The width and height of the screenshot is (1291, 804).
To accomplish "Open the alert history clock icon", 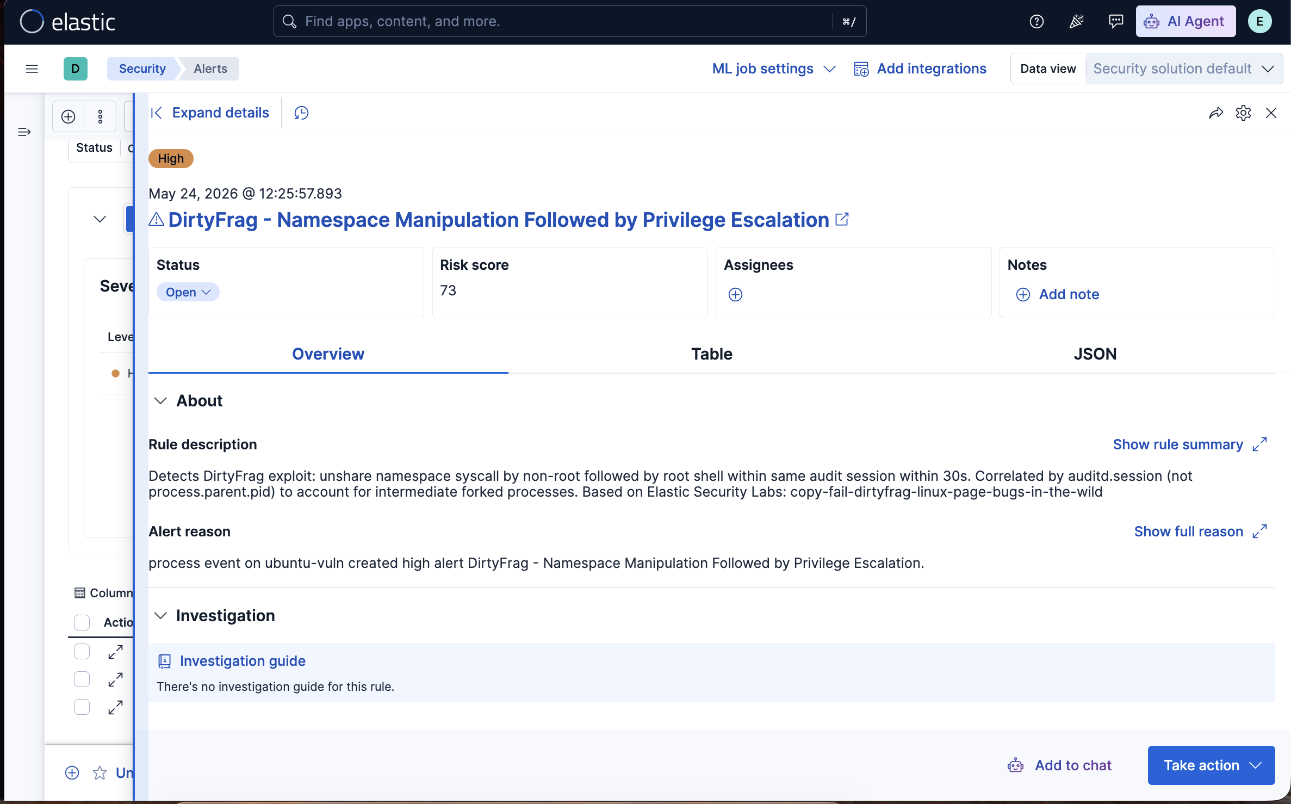I will click(301, 113).
